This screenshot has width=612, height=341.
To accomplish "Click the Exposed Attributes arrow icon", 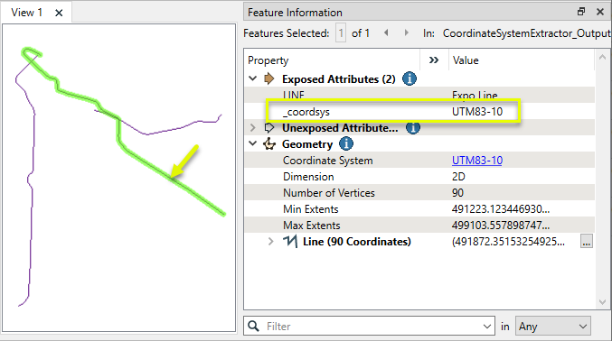I will point(268,78).
